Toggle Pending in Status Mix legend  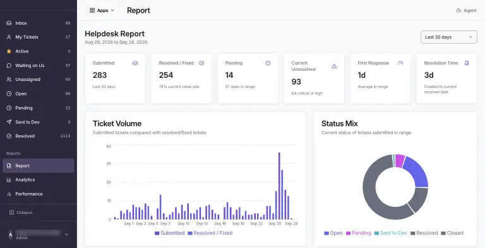click(358, 233)
